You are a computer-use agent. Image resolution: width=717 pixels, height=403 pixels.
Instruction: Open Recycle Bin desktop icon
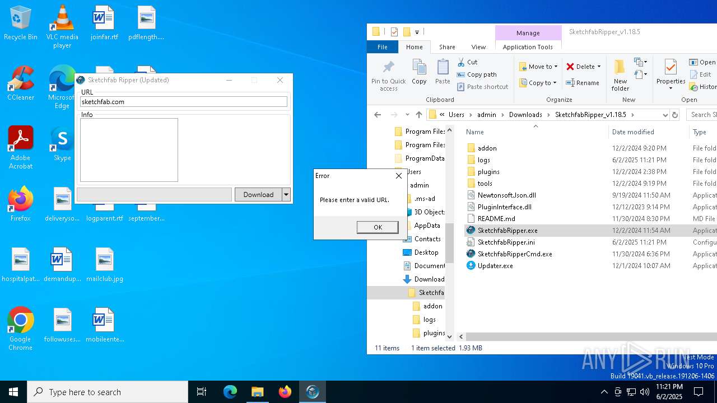[21, 24]
